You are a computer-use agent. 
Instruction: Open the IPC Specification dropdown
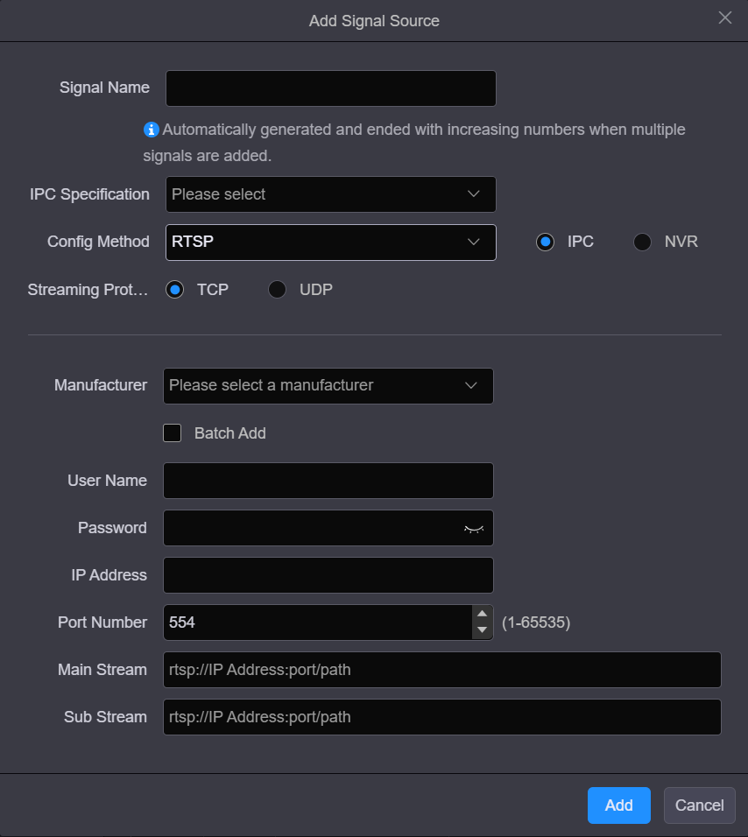tap(330, 194)
